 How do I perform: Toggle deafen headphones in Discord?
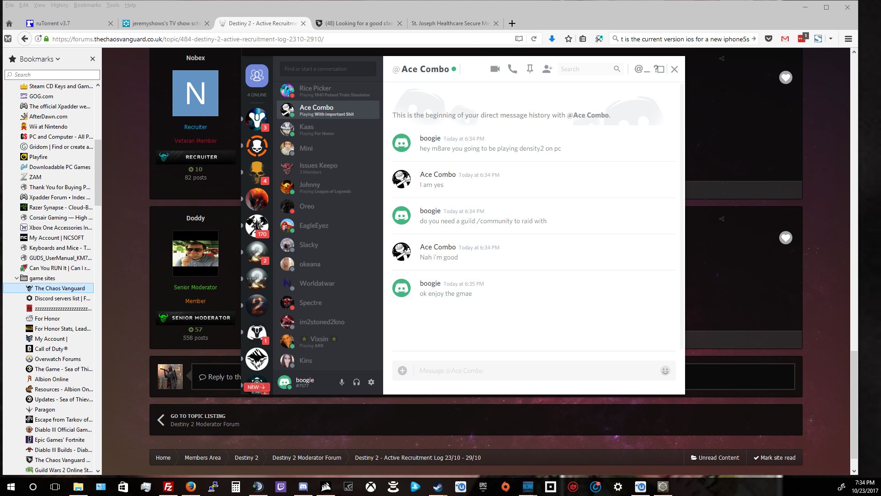click(357, 382)
